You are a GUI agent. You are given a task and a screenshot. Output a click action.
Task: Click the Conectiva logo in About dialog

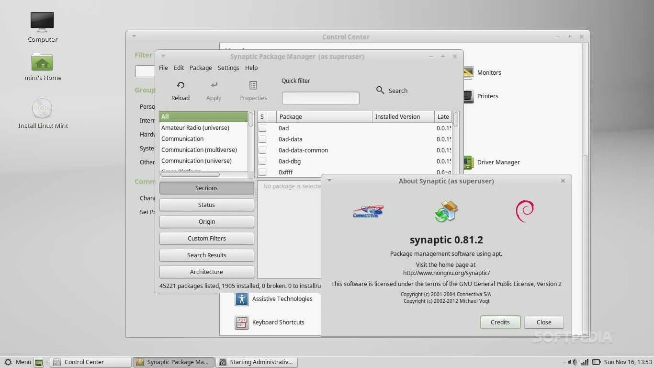(x=368, y=211)
